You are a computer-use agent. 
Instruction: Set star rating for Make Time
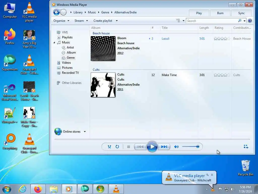(x=222, y=75)
